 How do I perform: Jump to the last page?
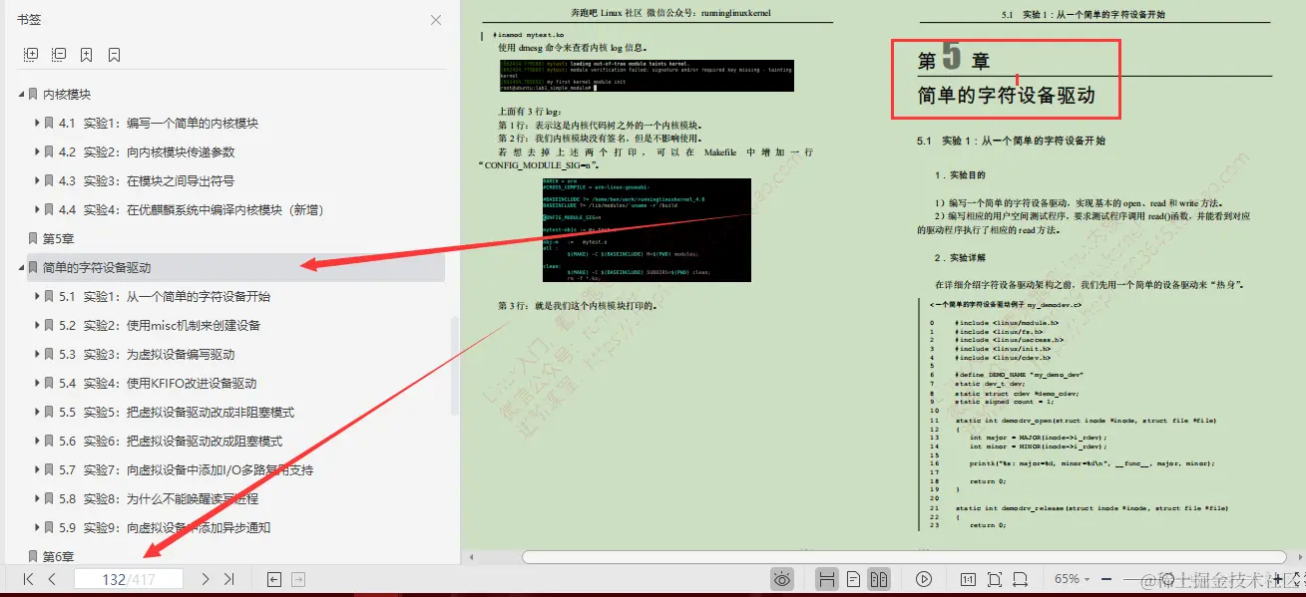coord(231,578)
